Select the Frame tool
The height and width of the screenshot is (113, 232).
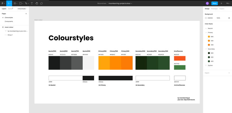tap(15, 3)
